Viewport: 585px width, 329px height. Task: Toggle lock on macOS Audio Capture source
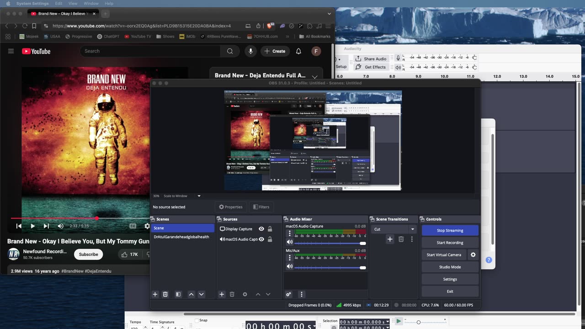[270, 239]
